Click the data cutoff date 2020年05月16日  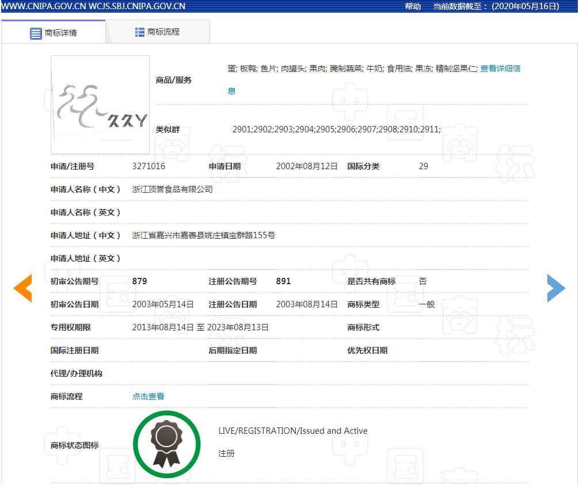click(525, 6)
